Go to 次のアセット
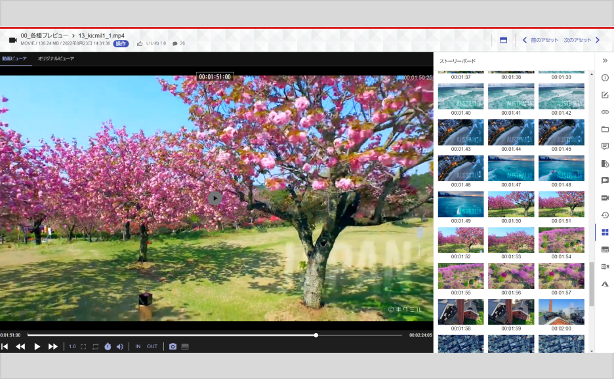 [x=582, y=40]
